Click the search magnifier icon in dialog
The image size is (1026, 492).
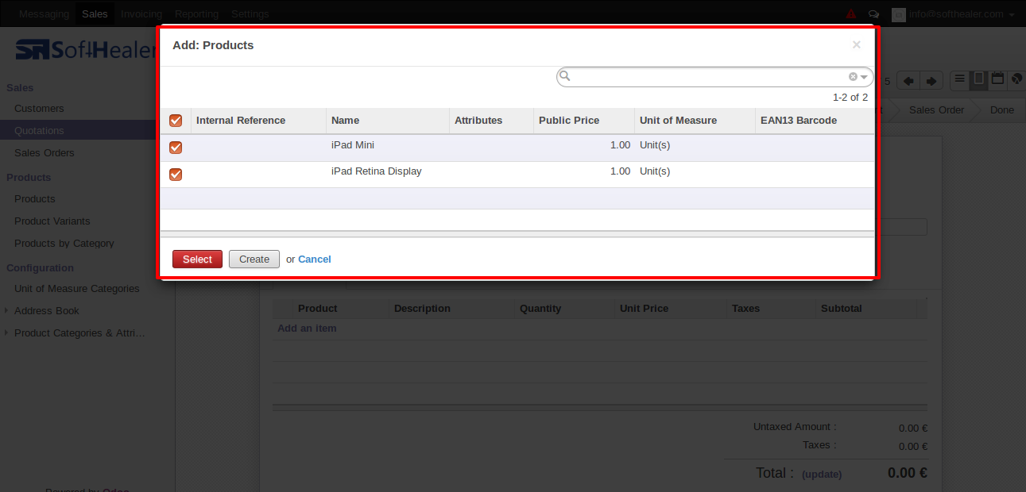click(x=565, y=76)
